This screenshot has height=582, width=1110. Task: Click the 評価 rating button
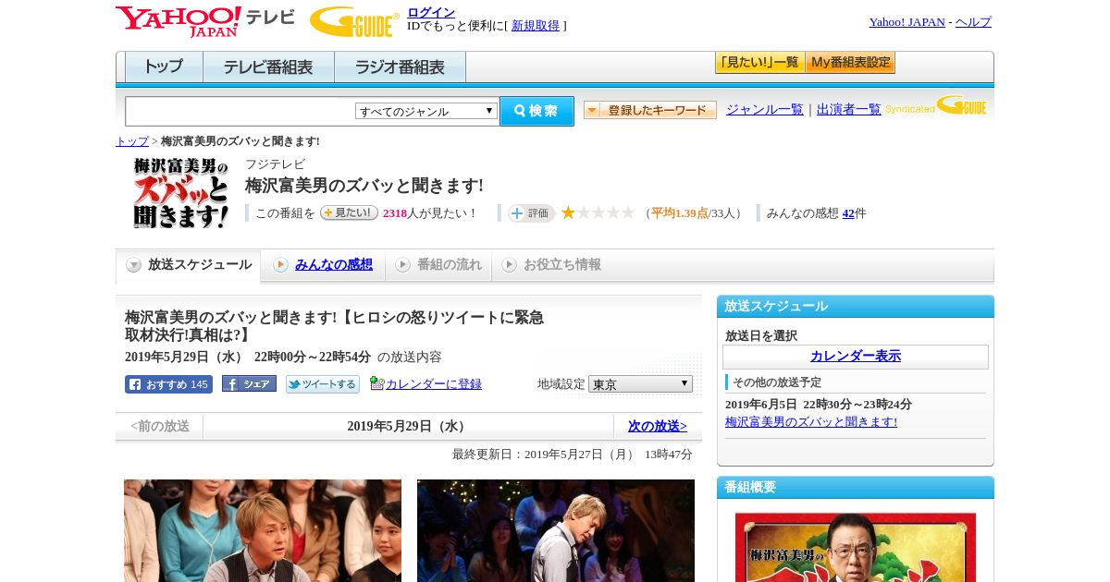(x=531, y=213)
